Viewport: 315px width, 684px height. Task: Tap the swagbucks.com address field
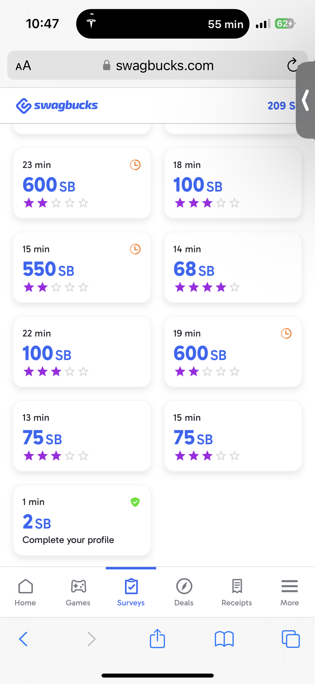(157, 65)
